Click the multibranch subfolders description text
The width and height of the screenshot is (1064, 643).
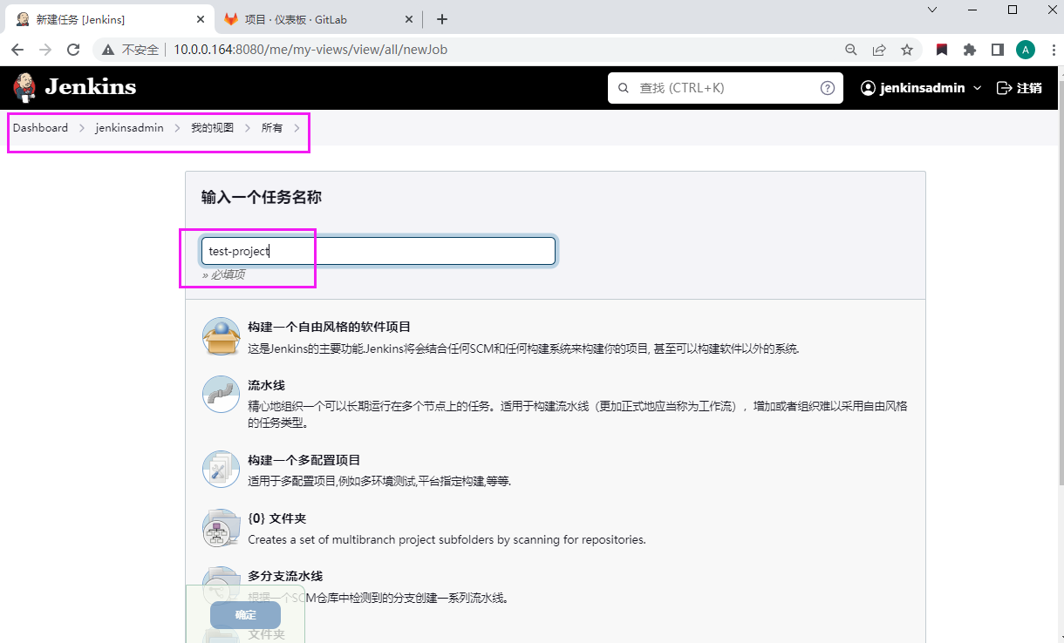point(447,539)
